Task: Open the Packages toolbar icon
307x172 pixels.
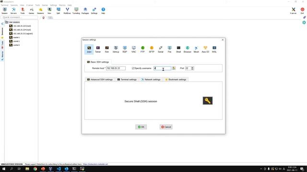Action: pos(85,11)
